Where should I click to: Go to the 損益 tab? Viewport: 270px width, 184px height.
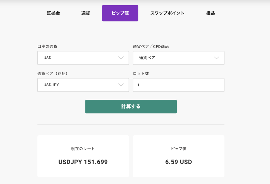click(x=211, y=13)
